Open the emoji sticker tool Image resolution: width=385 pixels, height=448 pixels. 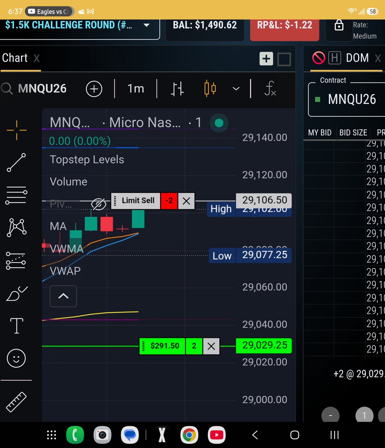[16, 358]
